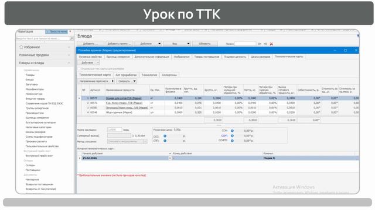Open Единицы измерения in navigation tree
This screenshot has height=210, width=375.
click(x=37, y=118)
